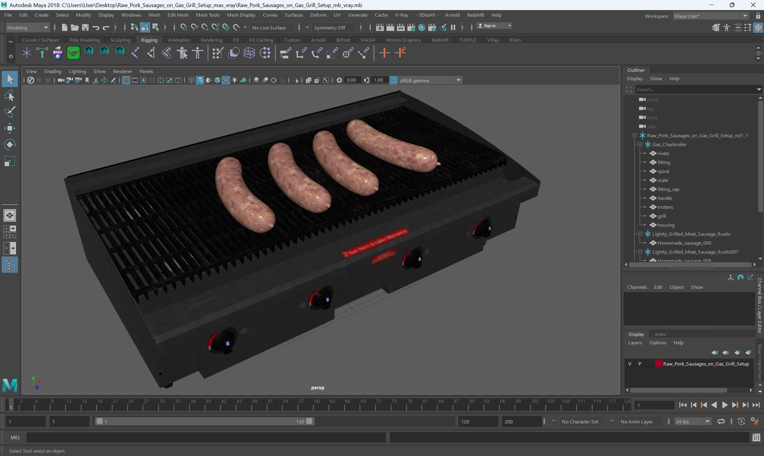This screenshot has width=764, height=456.
Task: Open the Modeling menu set dropdown
Action: coord(28,27)
